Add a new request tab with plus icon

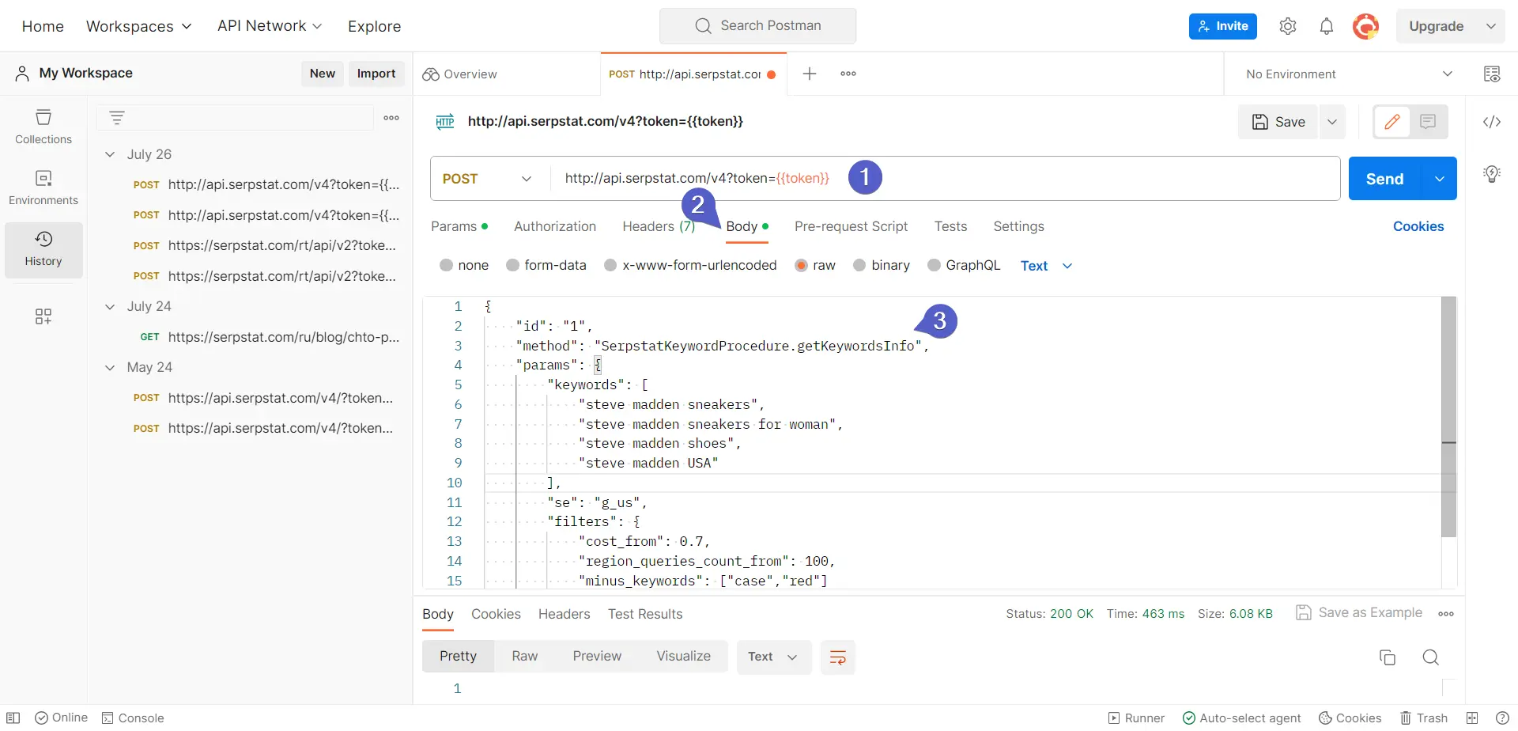[810, 74]
